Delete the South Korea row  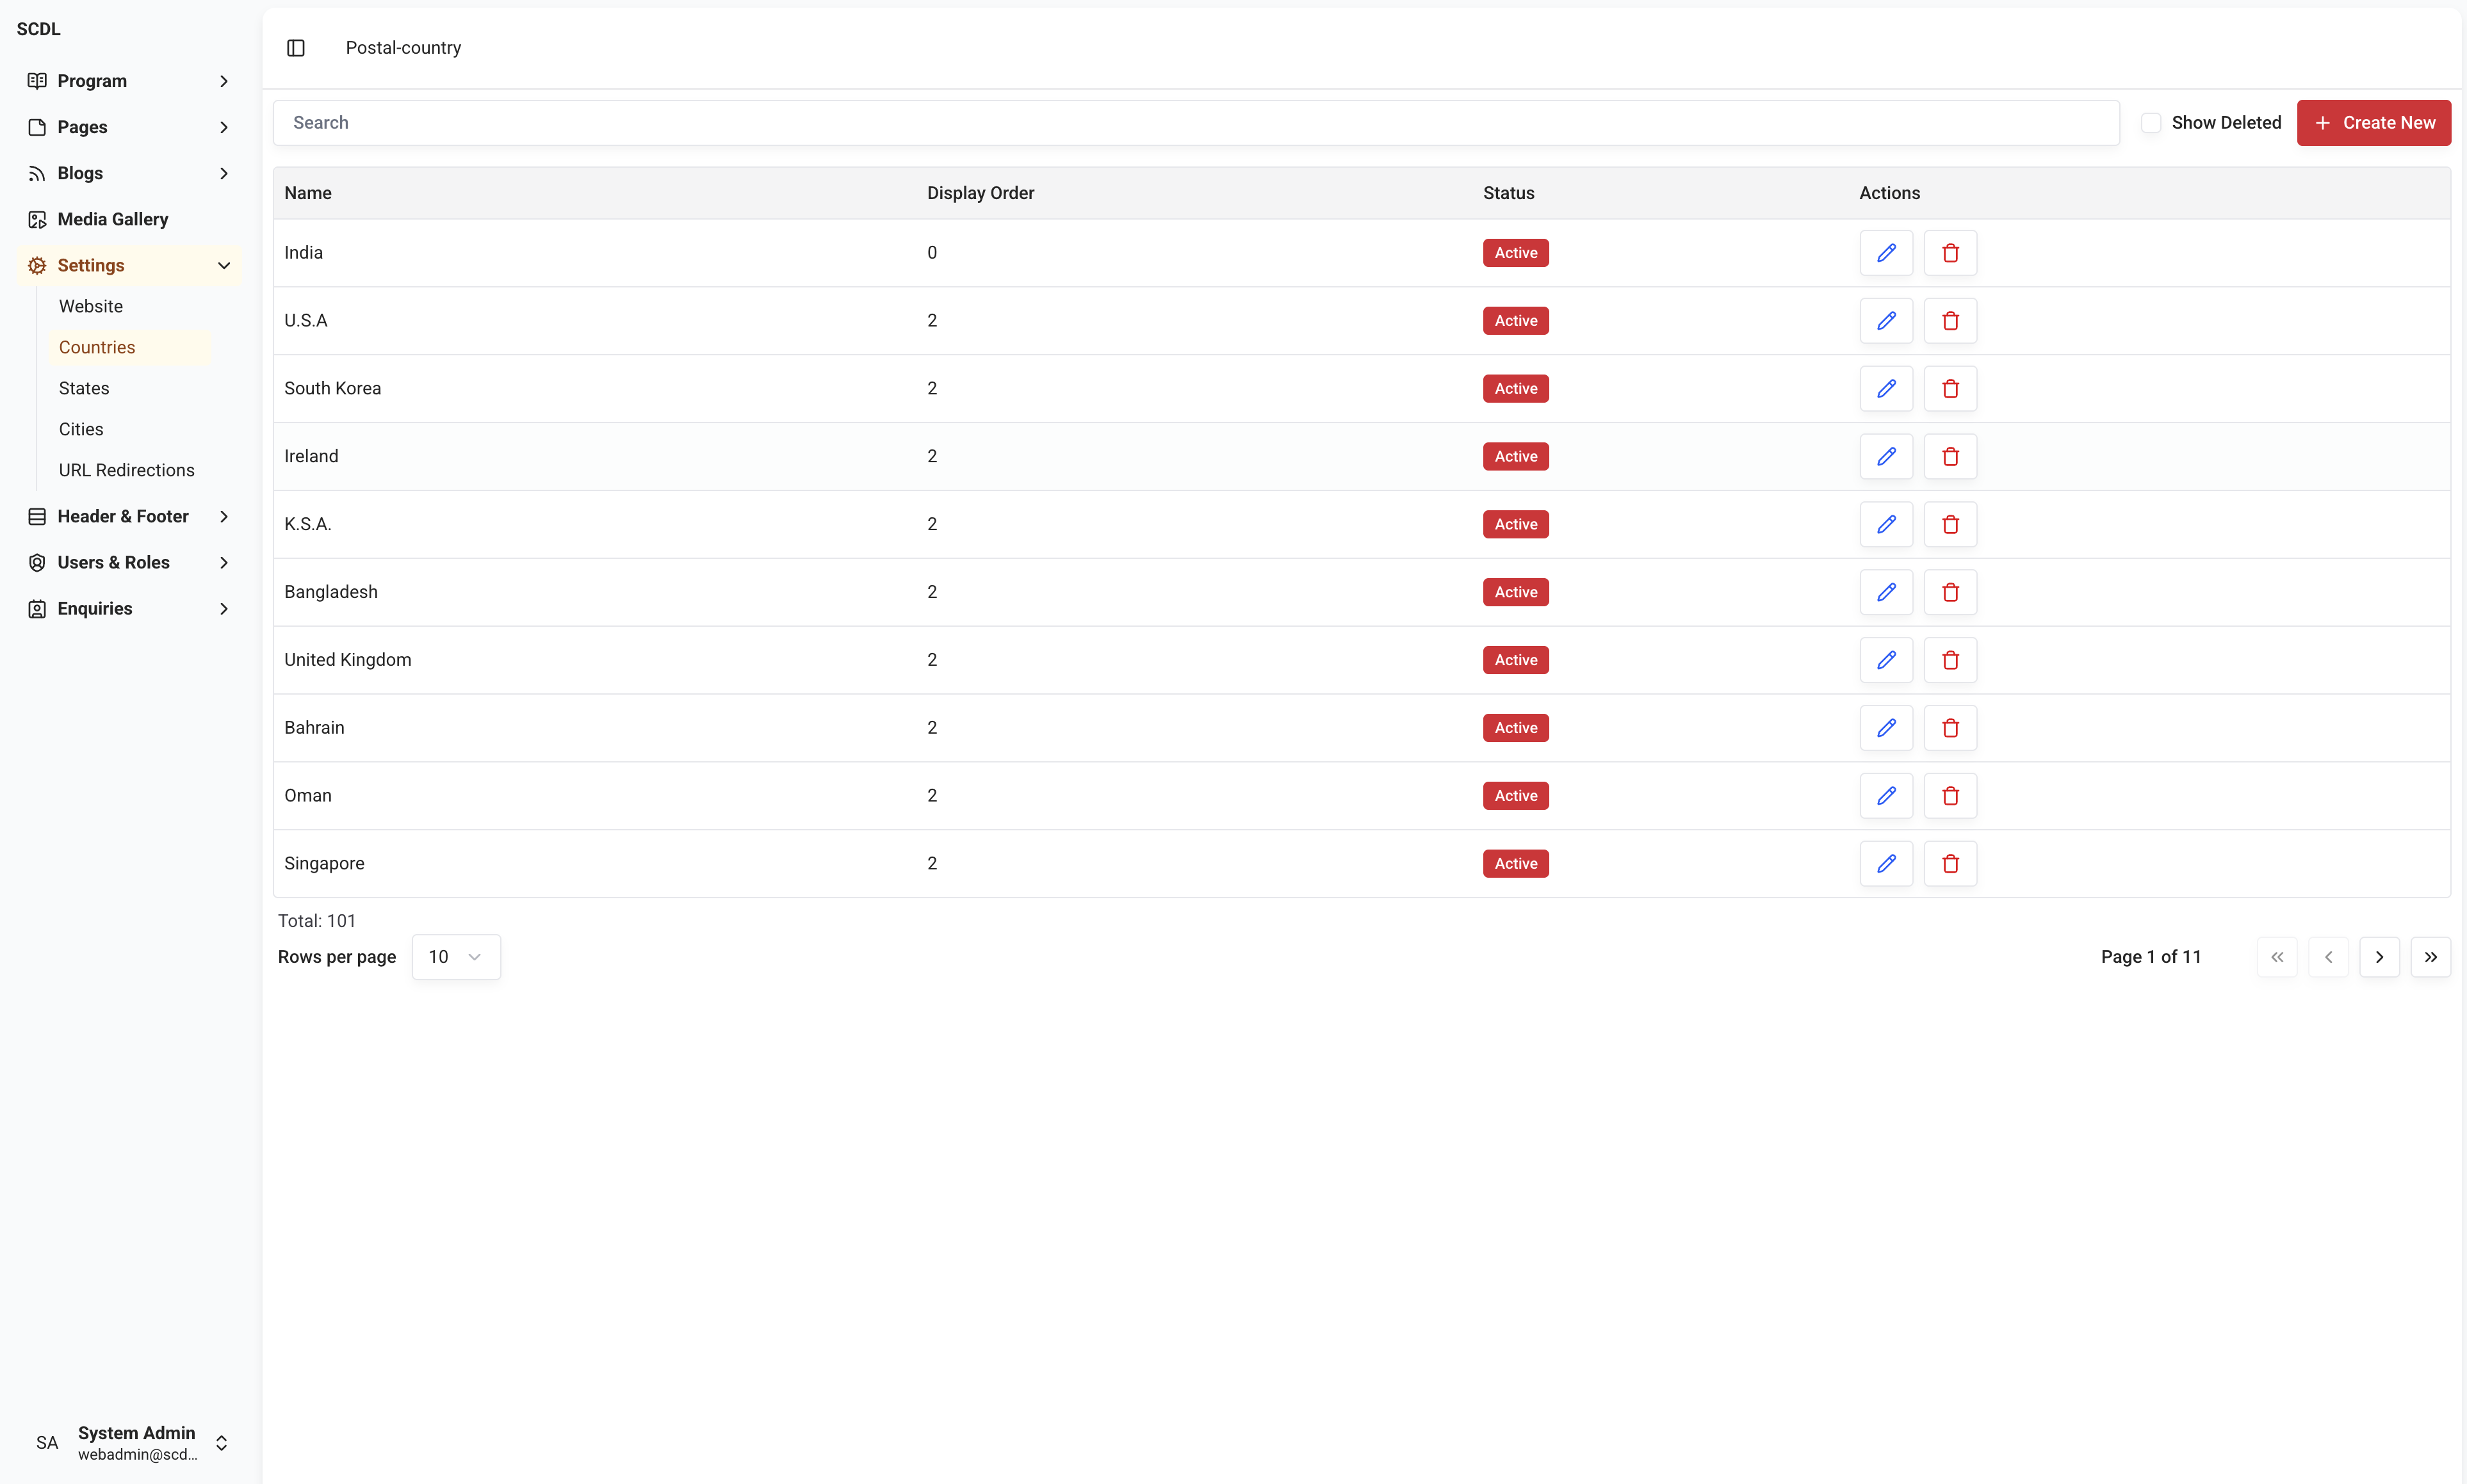click(1950, 389)
